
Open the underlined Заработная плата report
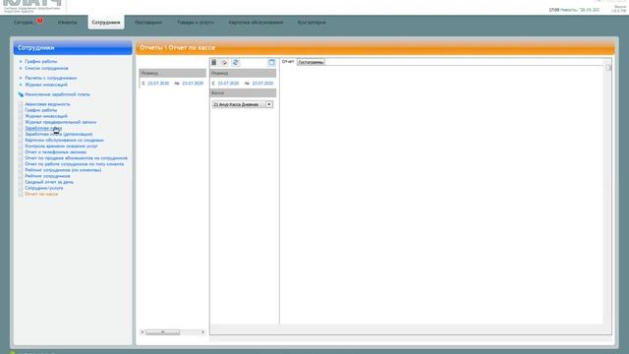click(x=43, y=129)
